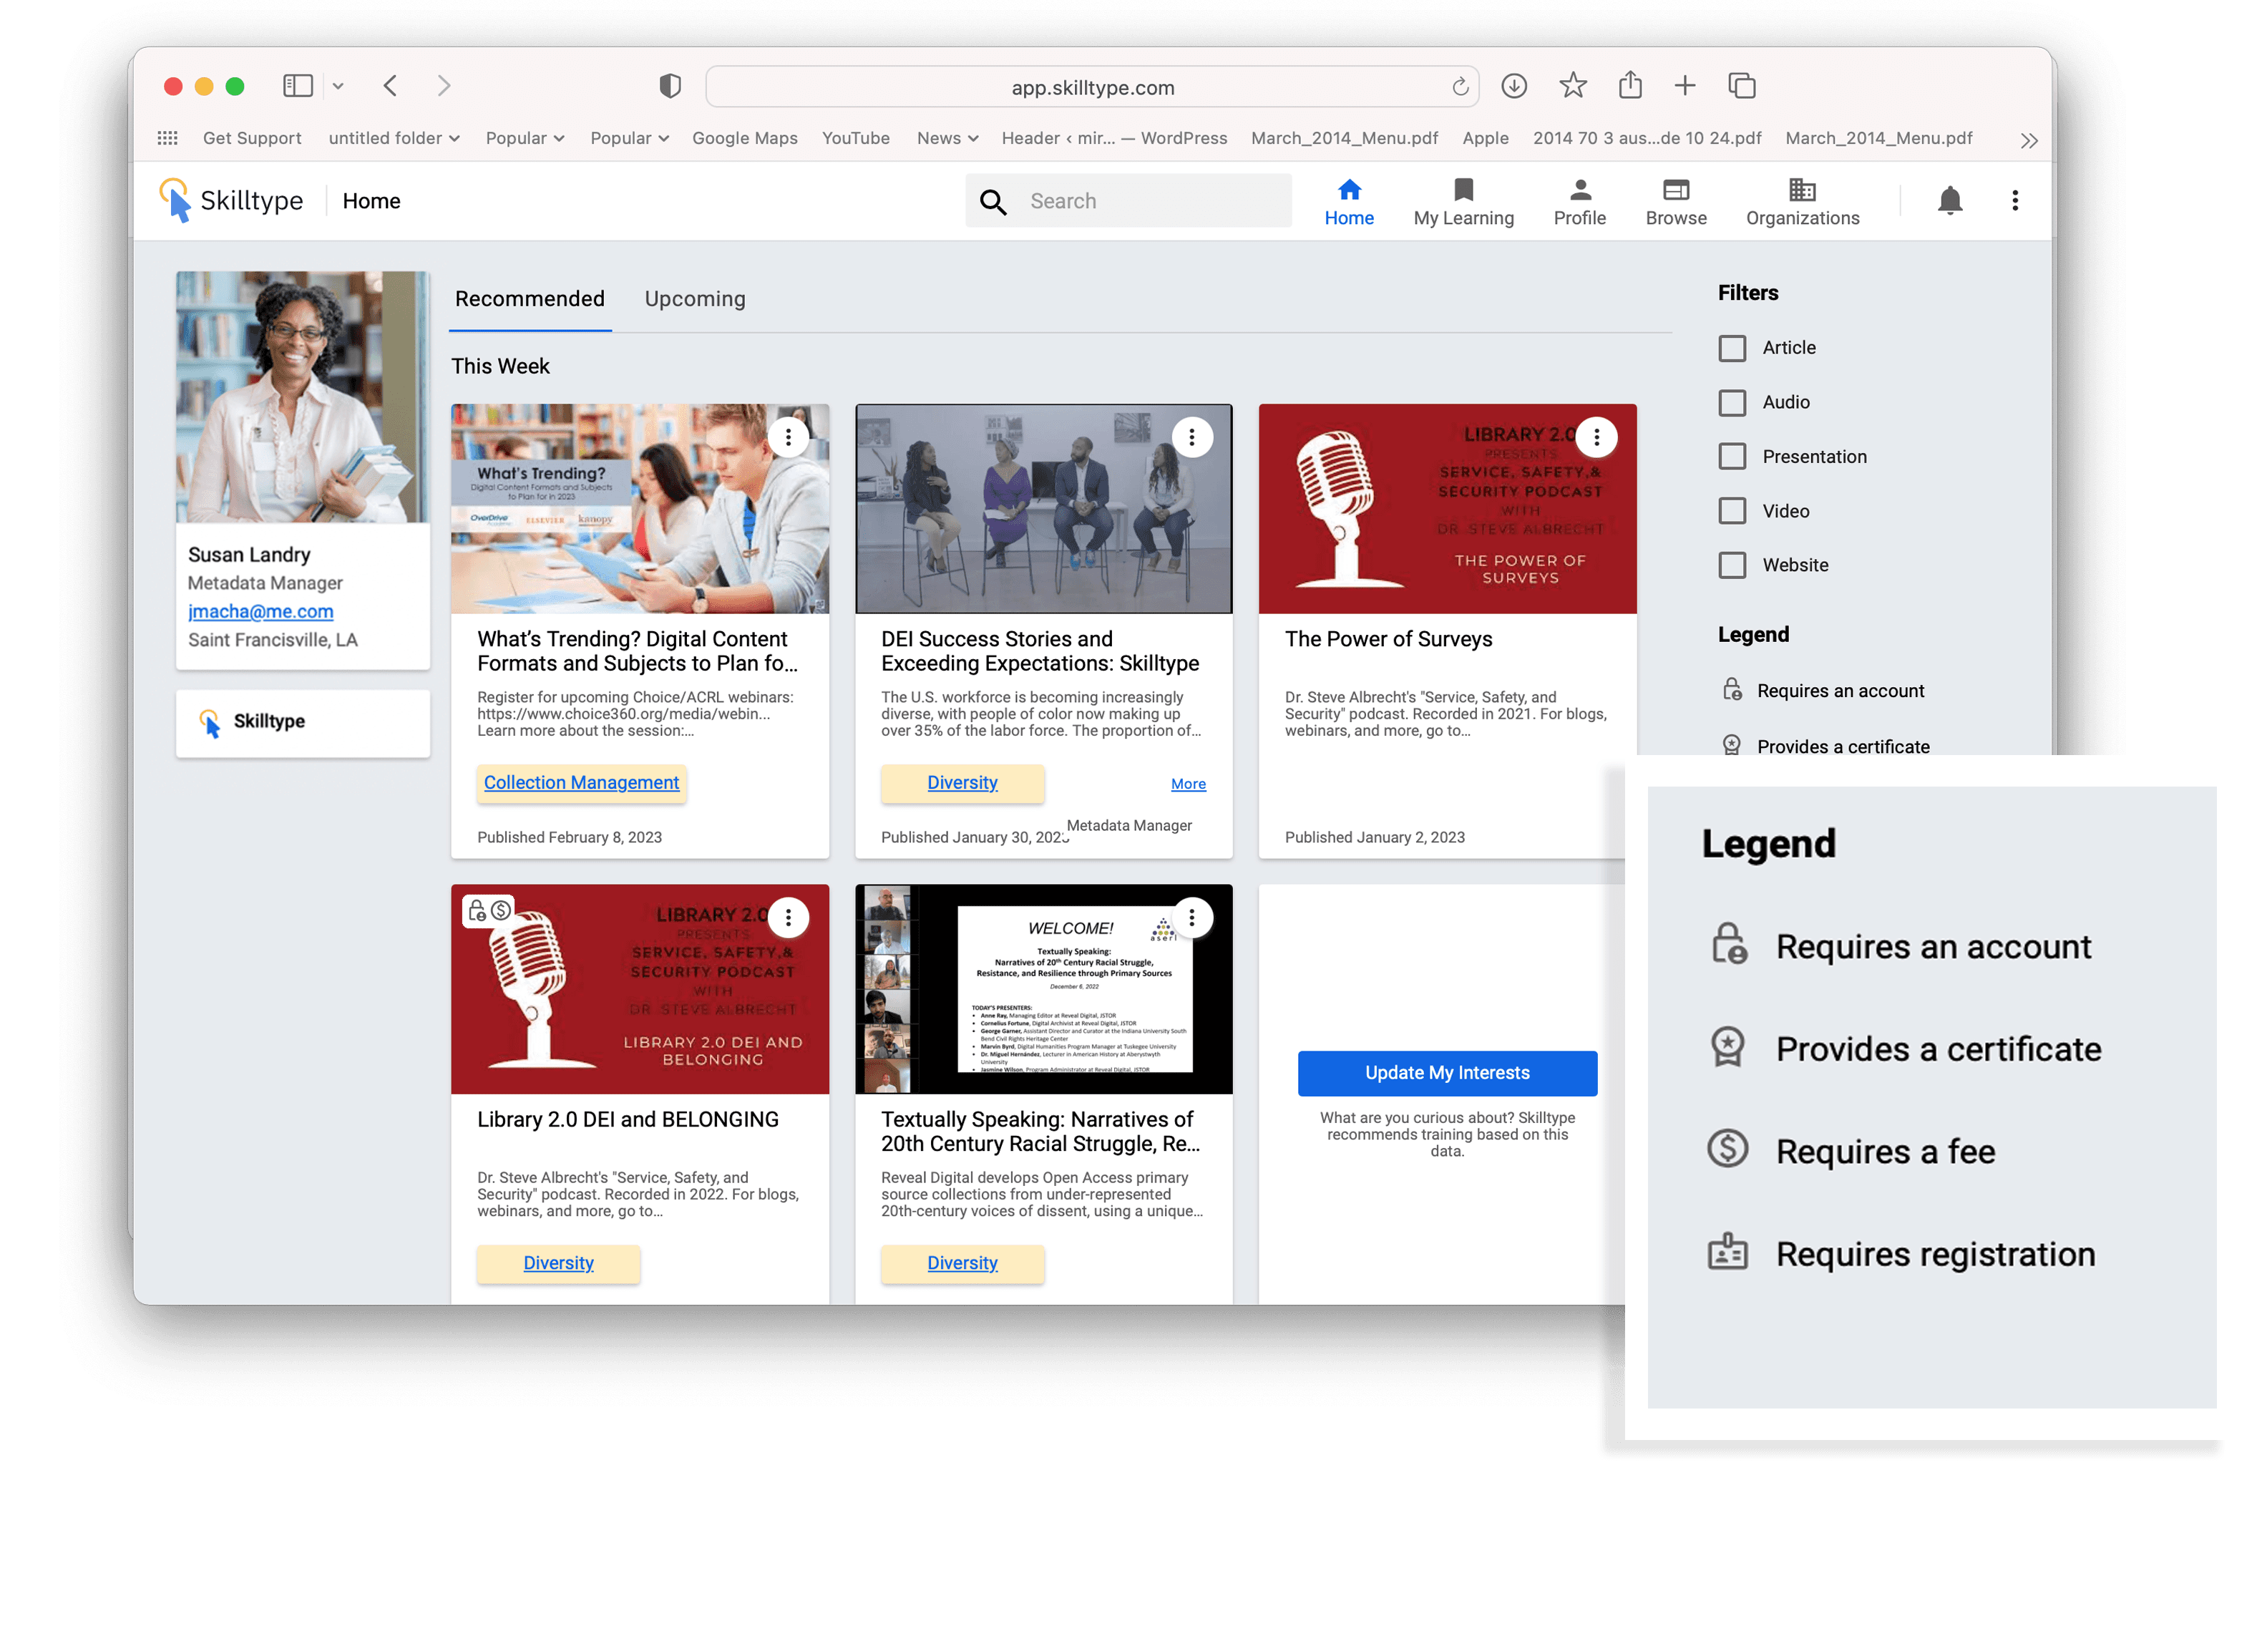This screenshot has width=2267, height=1649.
Task: Expand the untitled folder bookmarks dropdown
Action: click(x=394, y=138)
